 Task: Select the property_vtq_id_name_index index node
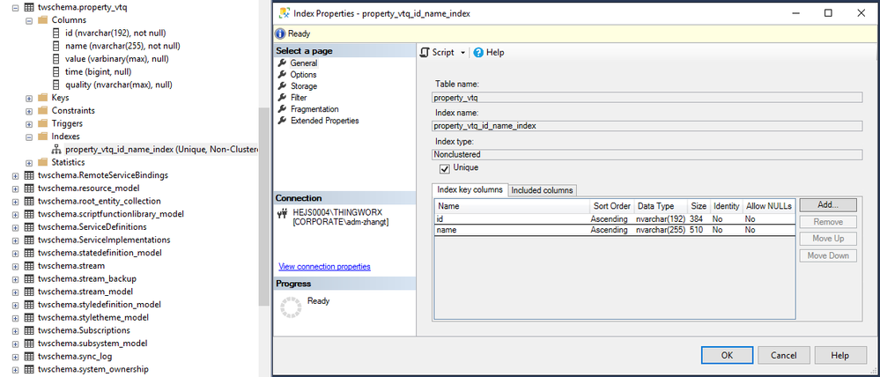[160, 150]
